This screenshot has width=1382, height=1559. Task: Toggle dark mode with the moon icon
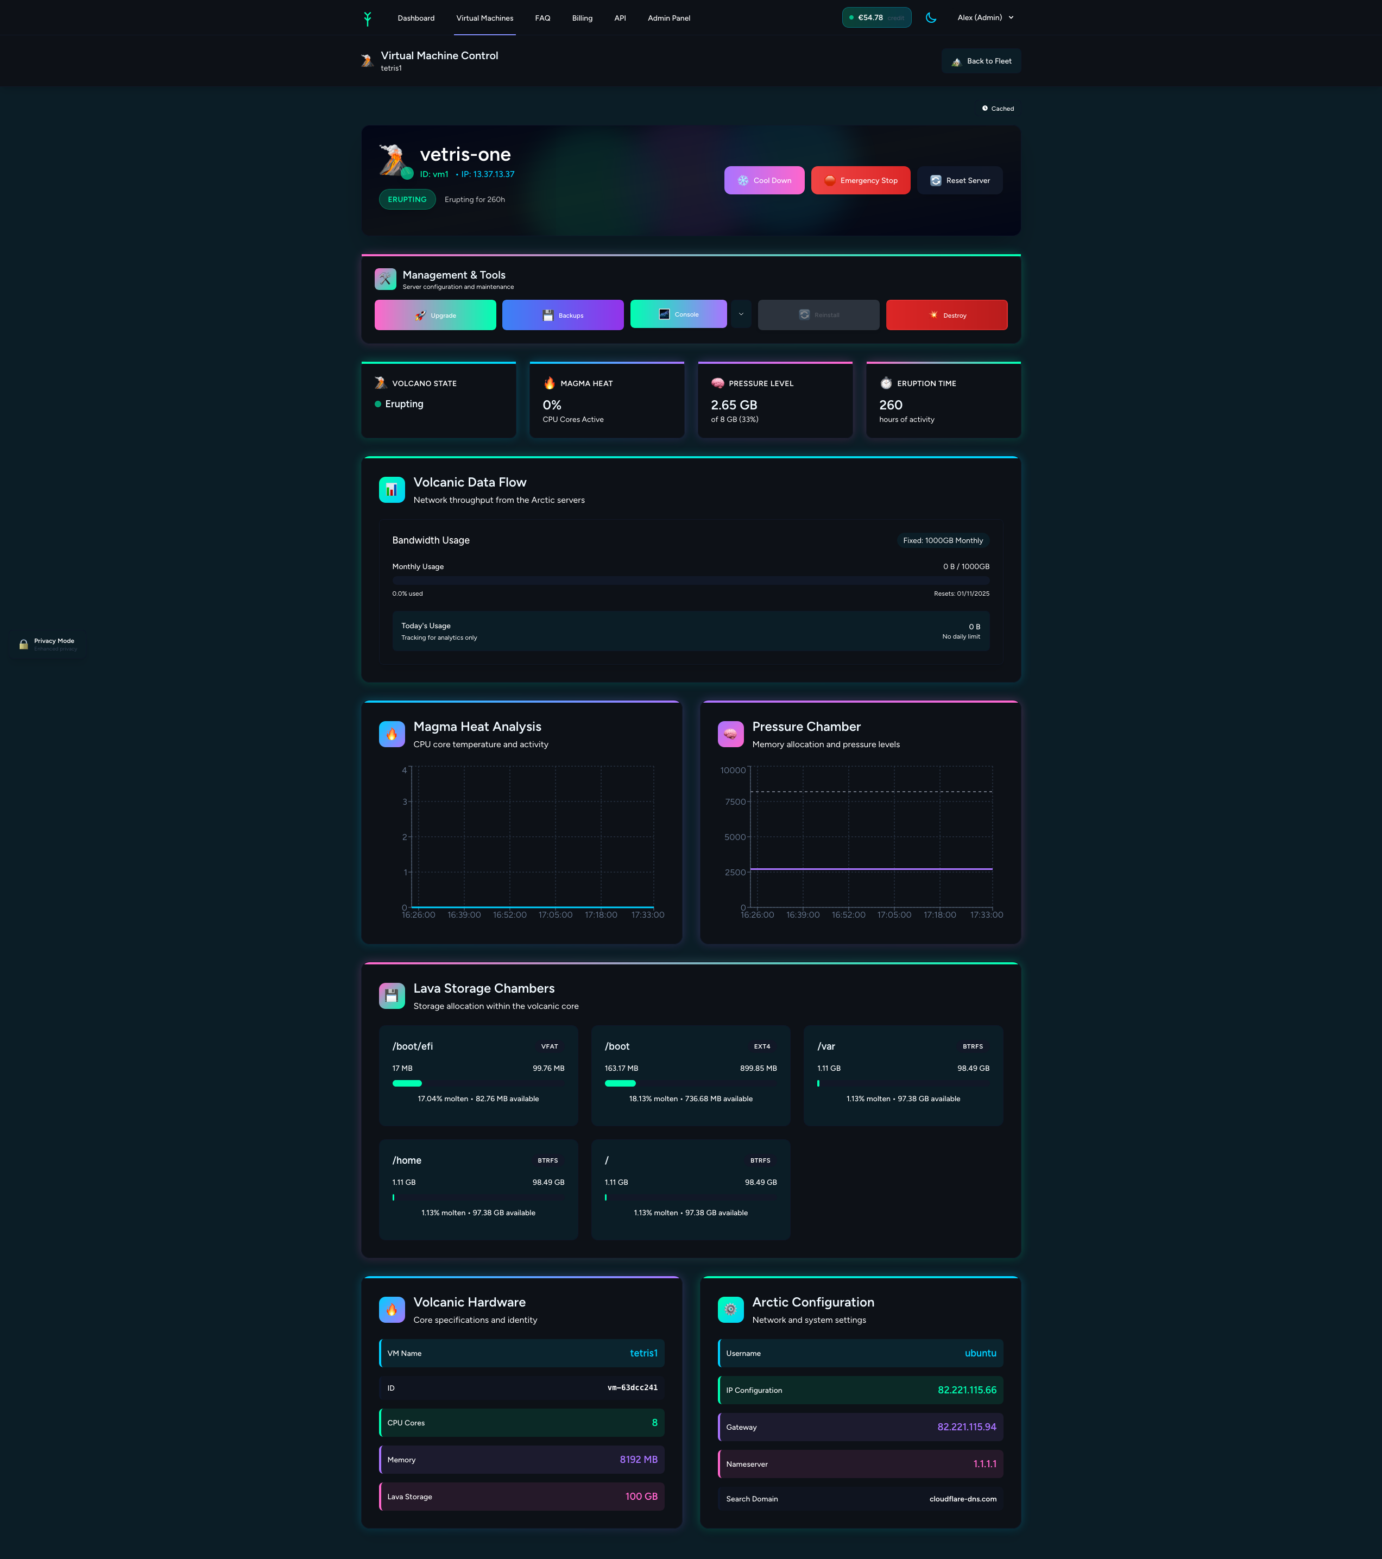point(931,17)
